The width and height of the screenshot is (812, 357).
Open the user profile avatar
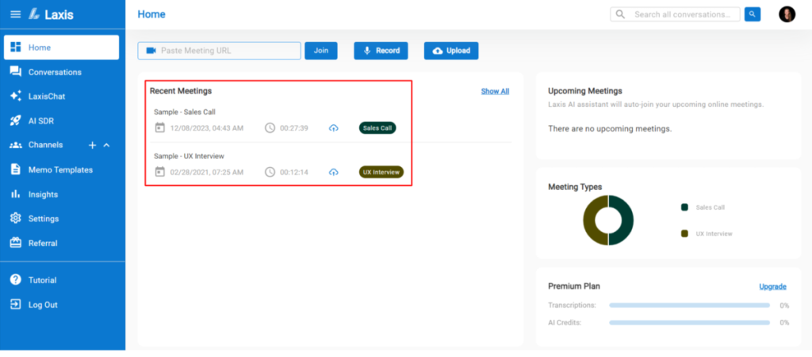click(787, 14)
